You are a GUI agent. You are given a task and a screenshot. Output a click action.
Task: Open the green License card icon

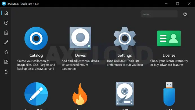pyautogui.click(x=169, y=38)
